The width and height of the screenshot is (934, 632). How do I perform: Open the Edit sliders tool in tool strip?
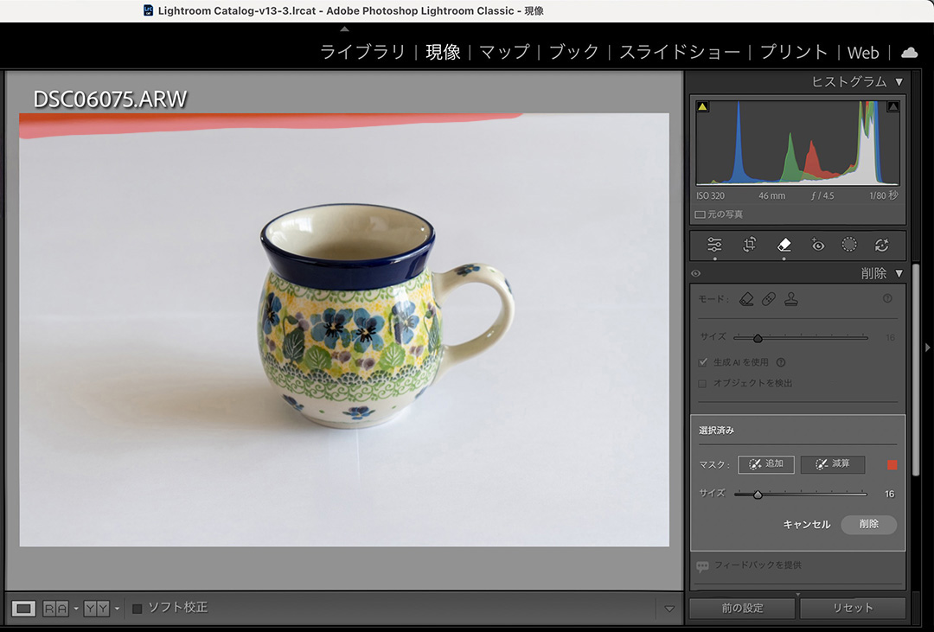pyautogui.click(x=714, y=245)
